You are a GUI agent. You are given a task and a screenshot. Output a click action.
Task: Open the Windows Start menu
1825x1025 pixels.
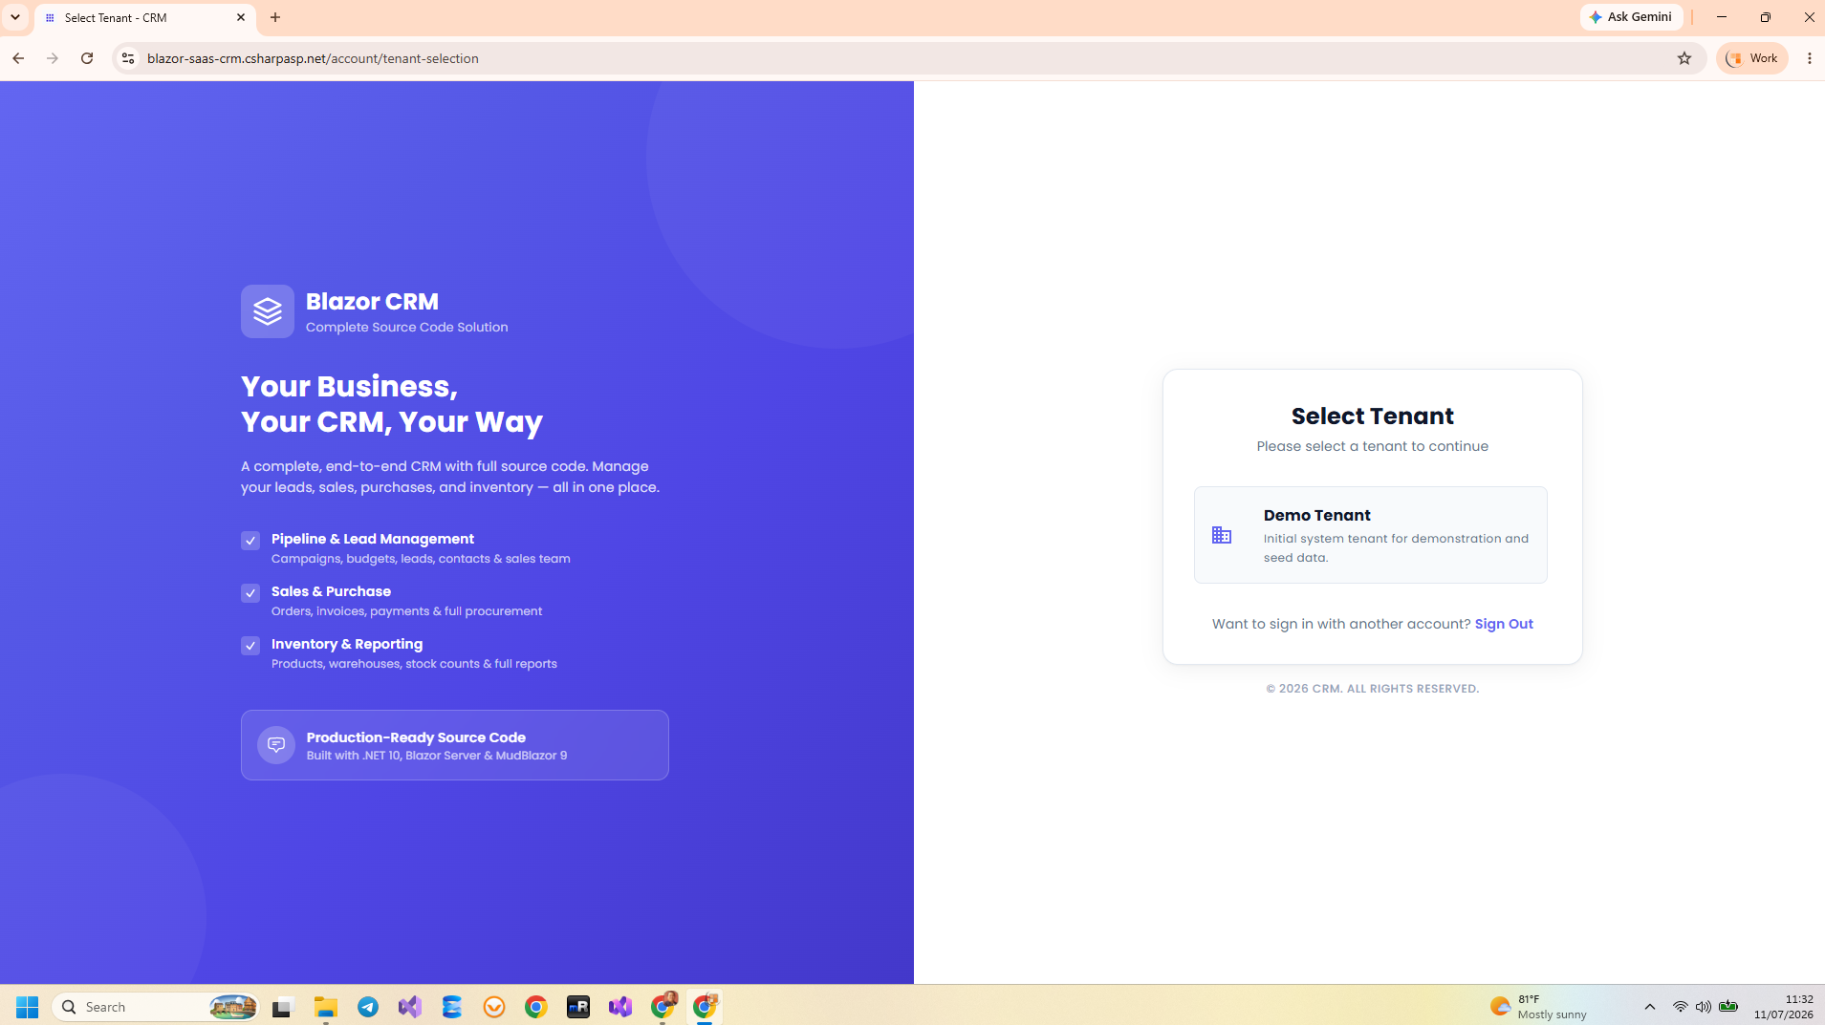tap(27, 1007)
